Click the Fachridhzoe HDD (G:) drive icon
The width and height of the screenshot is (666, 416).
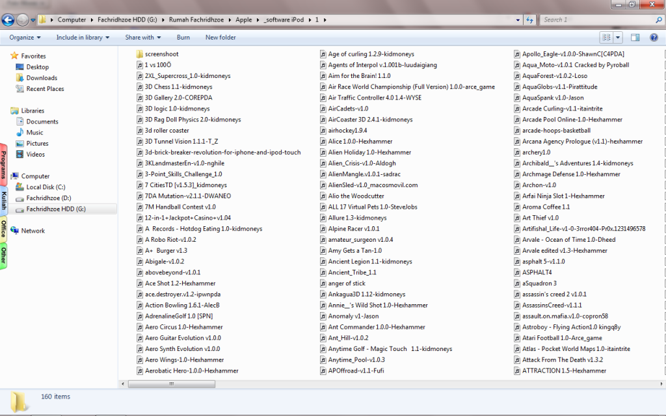tap(20, 209)
